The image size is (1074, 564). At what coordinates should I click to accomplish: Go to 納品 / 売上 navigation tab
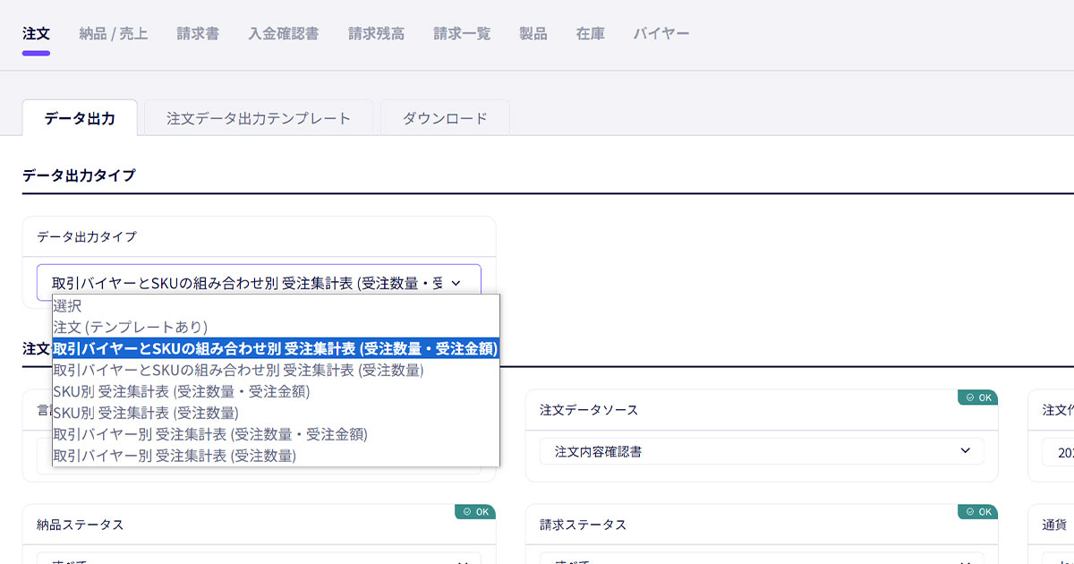pyautogui.click(x=114, y=34)
